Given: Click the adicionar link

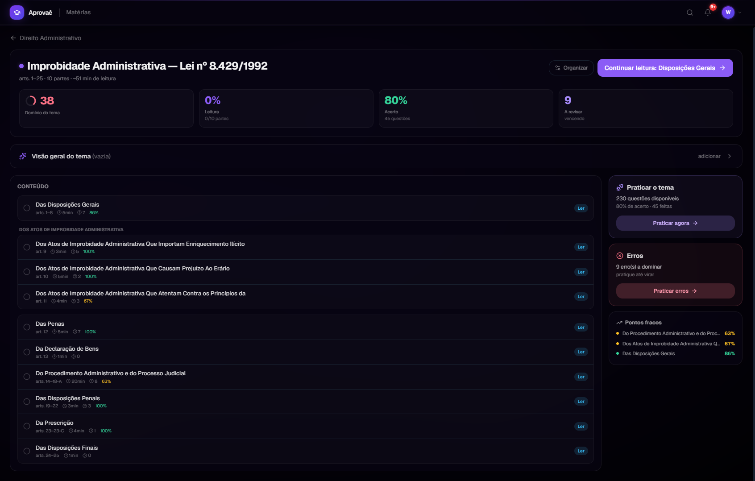Looking at the screenshot, I should click(709, 156).
